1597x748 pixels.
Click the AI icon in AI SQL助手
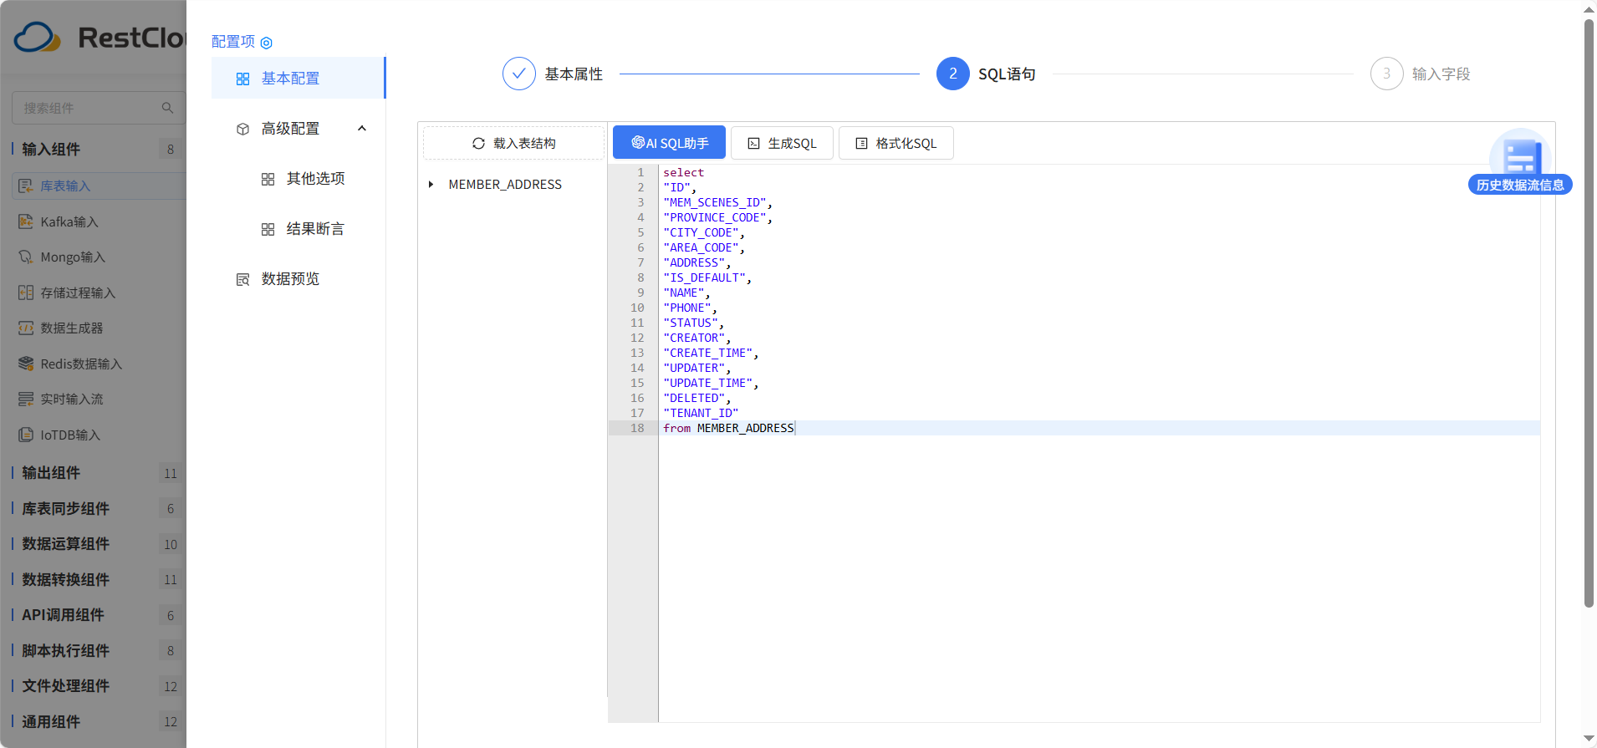tap(638, 143)
